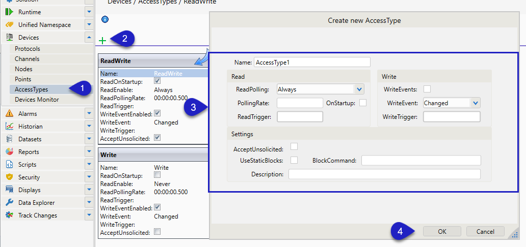Viewport: 526px width, 247px height.
Task: Click the Name input field
Action: tap(312, 62)
